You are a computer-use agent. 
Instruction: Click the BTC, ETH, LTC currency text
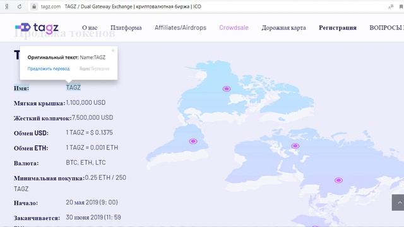click(86, 163)
